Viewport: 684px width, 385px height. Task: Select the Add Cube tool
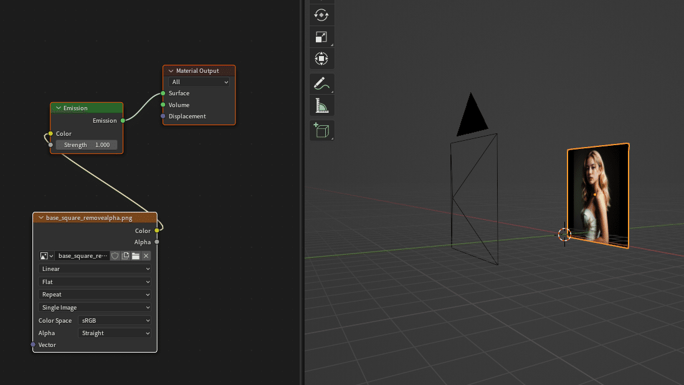point(321,130)
